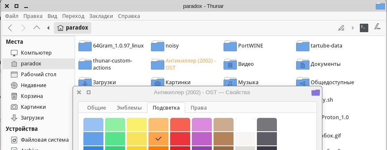
Task: Pick the checked orange swatch in second row
Action: 158,139
